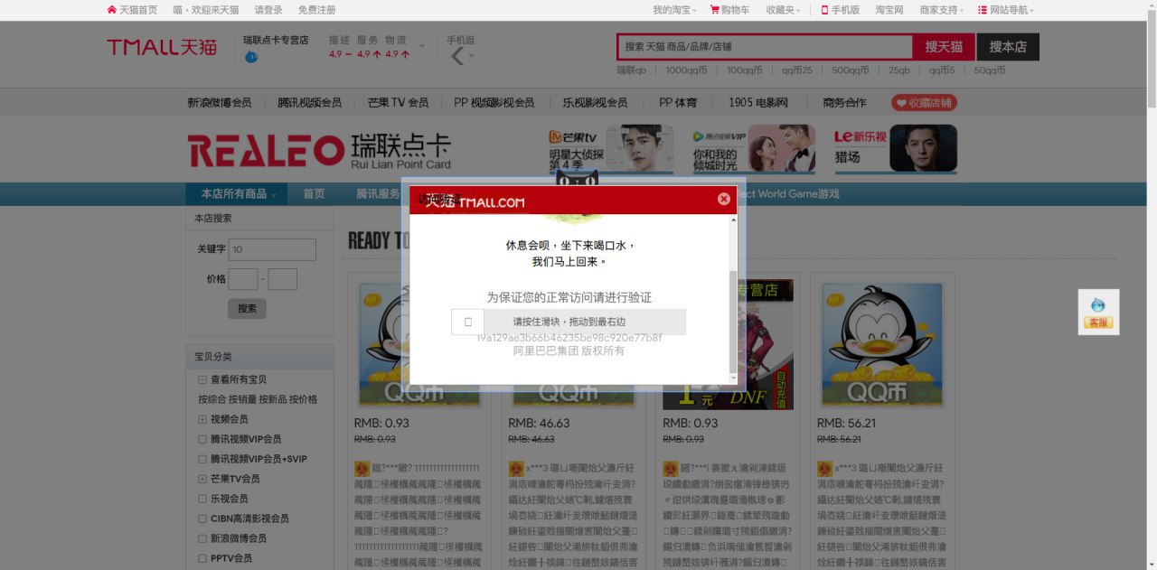Open 腾讯视频会员 in the store menu bar

[x=310, y=103]
